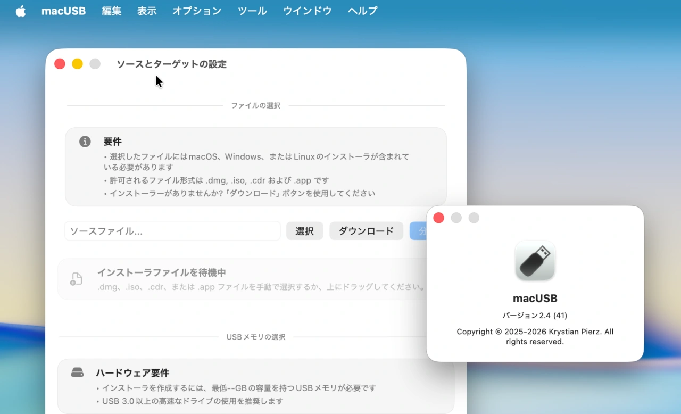Click the macOS、Windows、または Linux requirement line
The image size is (681, 414).
256,162
